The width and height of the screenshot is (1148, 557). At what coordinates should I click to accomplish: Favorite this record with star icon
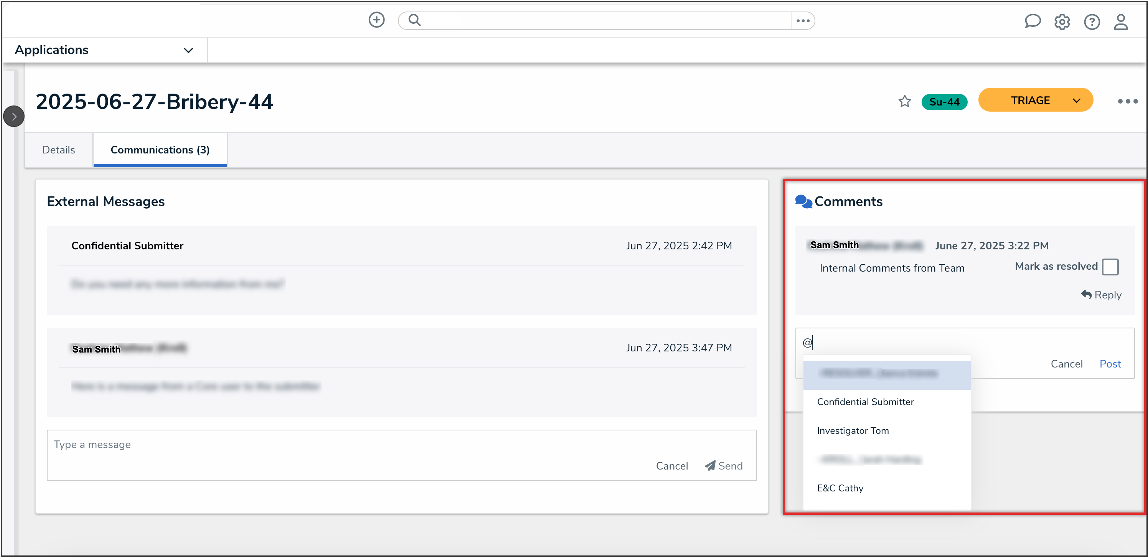click(904, 102)
